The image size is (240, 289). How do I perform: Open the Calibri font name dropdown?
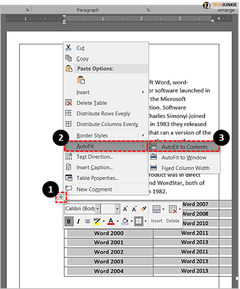click(98, 209)
